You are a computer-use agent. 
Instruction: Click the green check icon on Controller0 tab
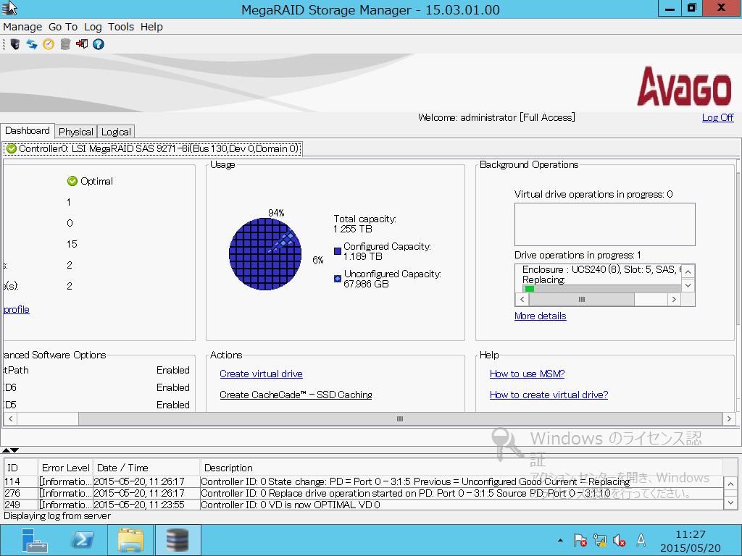tap(12, 149)
